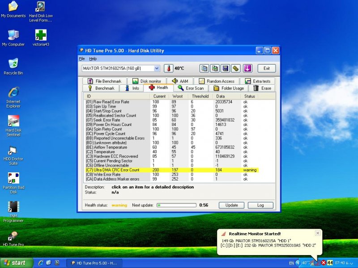Click the middle quick launch icon

(x=49, y=263)
